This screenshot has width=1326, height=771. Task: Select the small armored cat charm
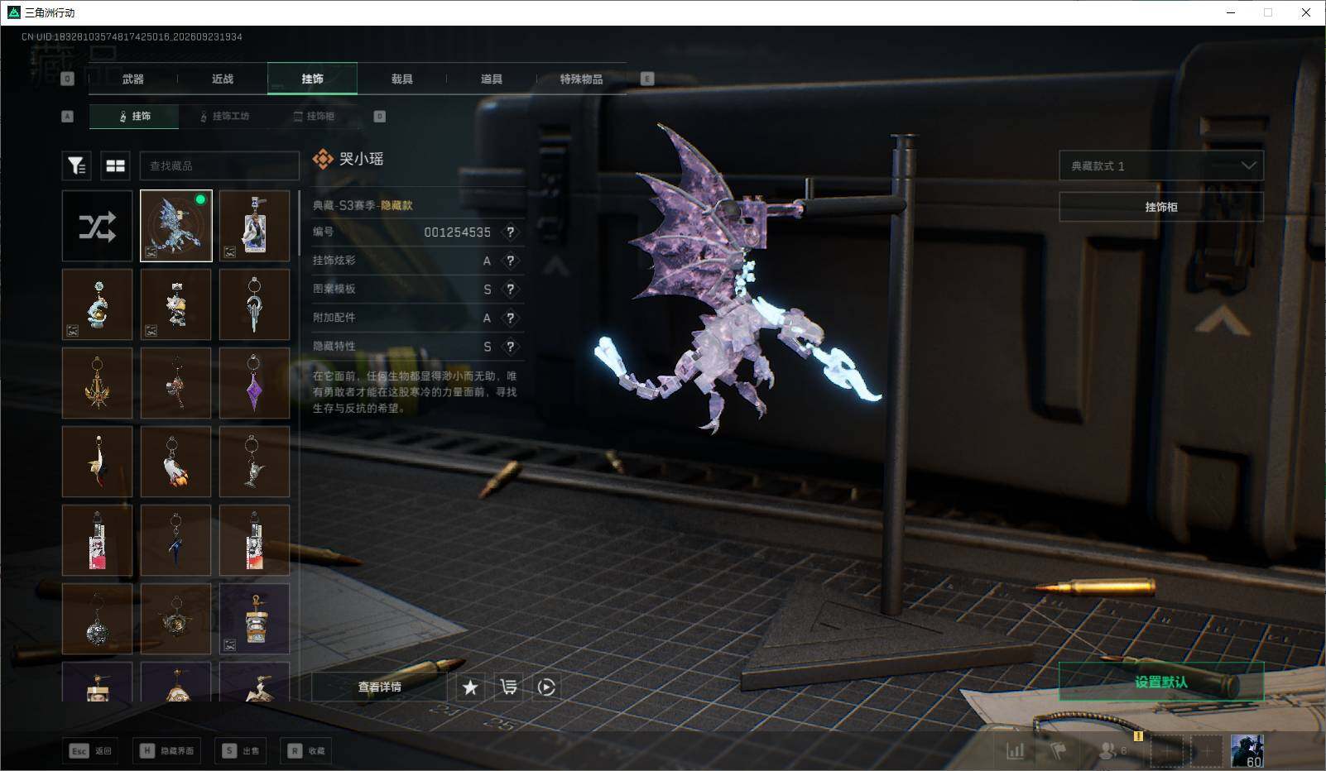pyautogui.click(x=176, y=304)
